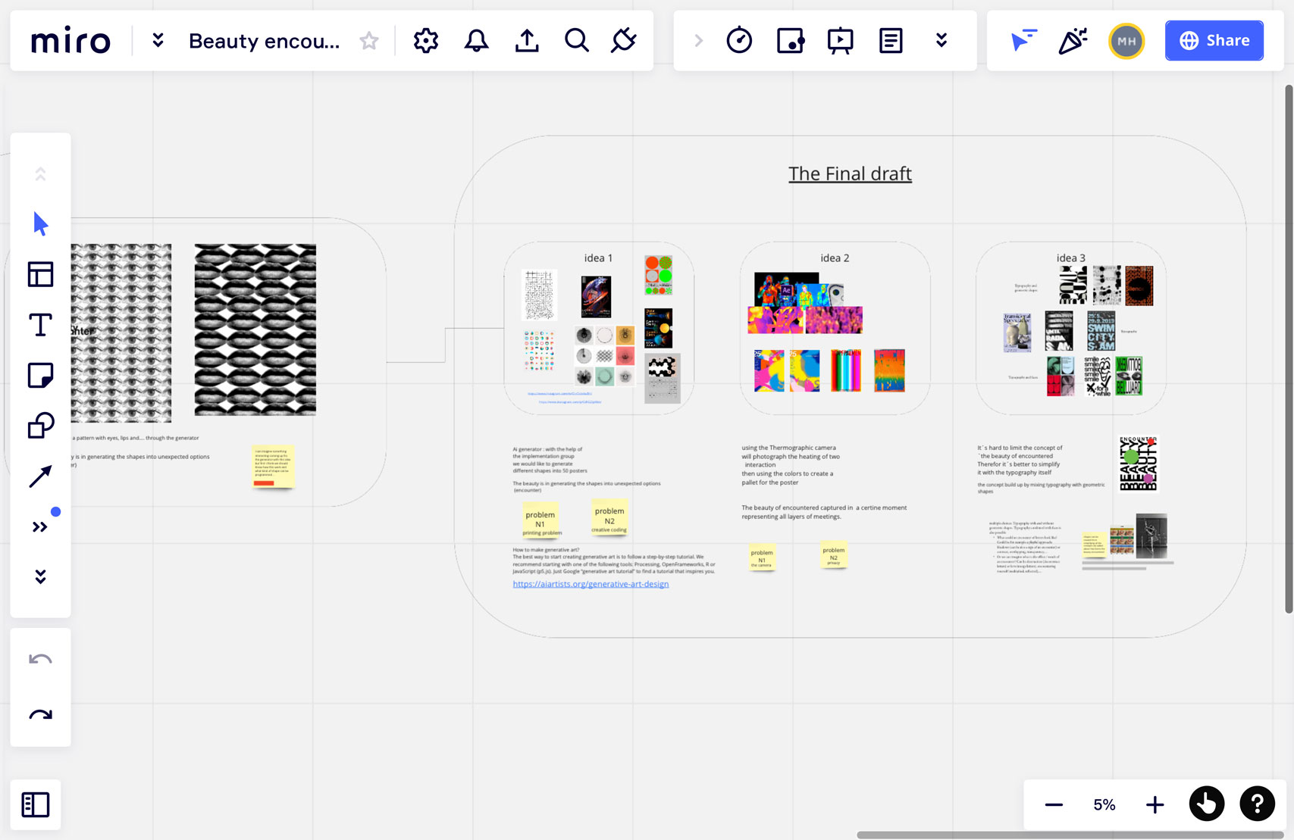Select the Shapes tool
The width and height of the screenshot is (1294, 840).
[40, 426]
